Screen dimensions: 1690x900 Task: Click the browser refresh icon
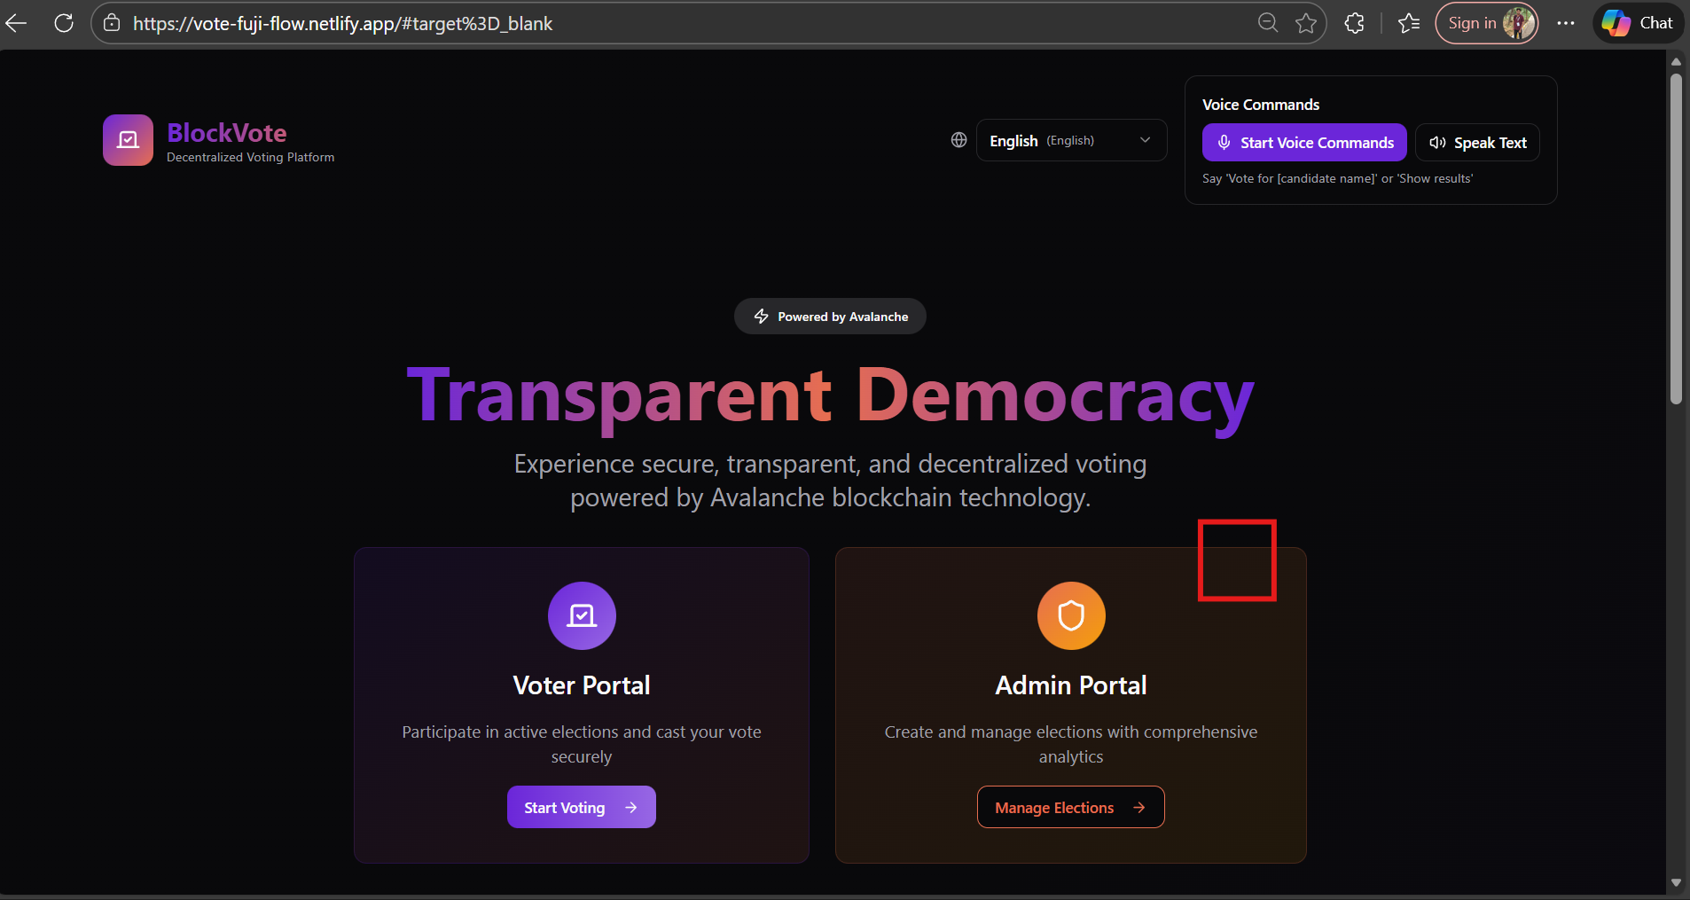coord(64,23)
